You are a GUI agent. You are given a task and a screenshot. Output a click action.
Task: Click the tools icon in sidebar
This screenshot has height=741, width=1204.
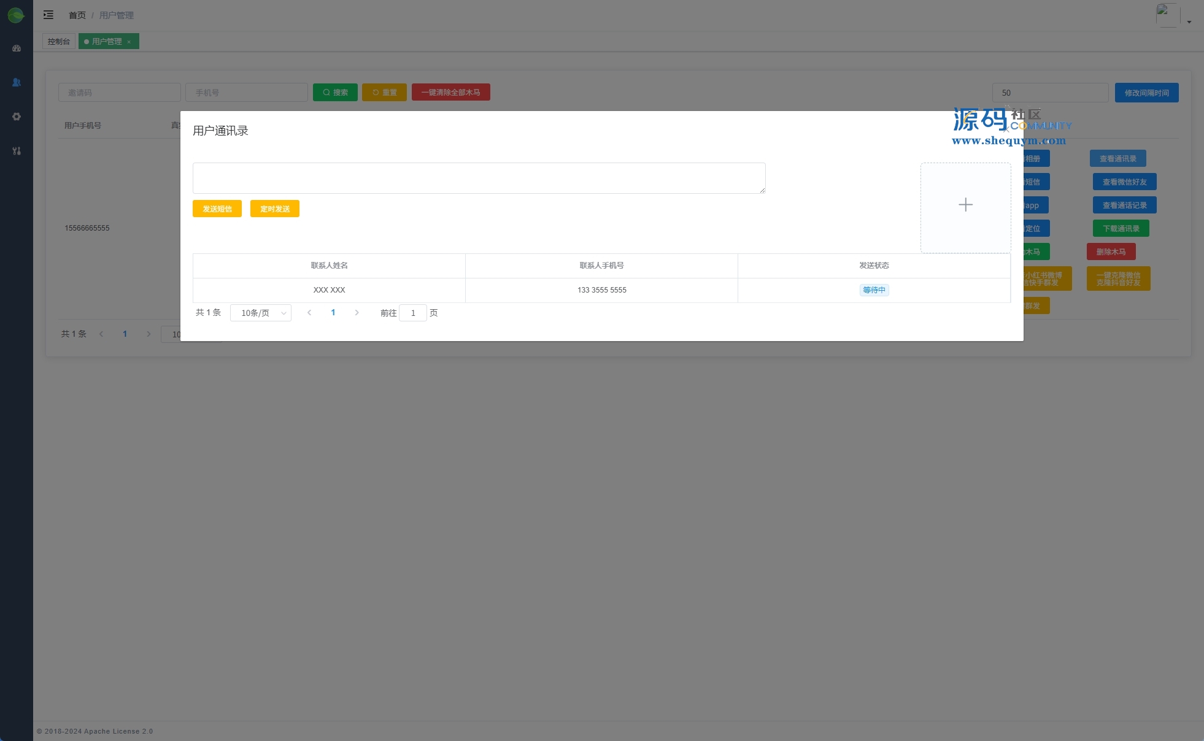[17, 151]
